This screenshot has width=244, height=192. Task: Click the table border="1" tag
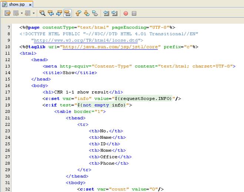tap(80, 112)
